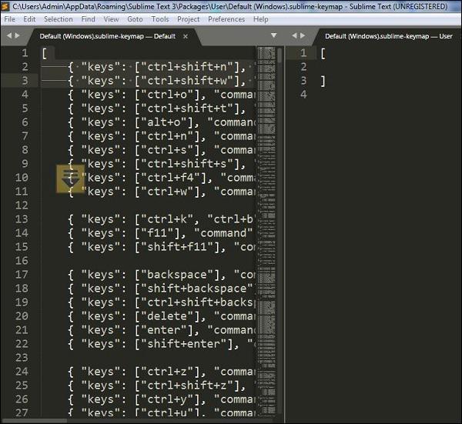The height and width of the screenshot is (424, 462).
Task: Open the View menu
Action: (x=111, y=19)
